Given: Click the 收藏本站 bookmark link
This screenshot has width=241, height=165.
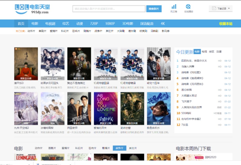Looking at the screenshot, I should [226, 23].
